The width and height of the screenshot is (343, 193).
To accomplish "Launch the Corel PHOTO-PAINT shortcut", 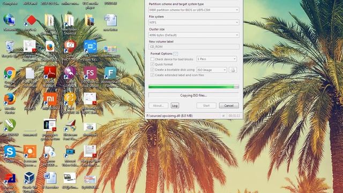I will [70, 47].
